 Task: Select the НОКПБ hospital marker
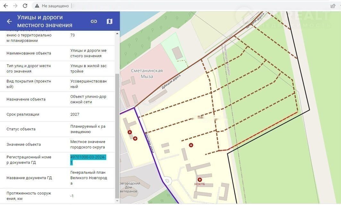(x=200, y=180)
